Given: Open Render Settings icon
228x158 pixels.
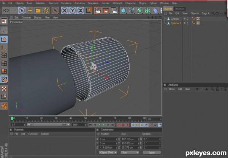Looking at the screenshot, I should pos(114,11).
